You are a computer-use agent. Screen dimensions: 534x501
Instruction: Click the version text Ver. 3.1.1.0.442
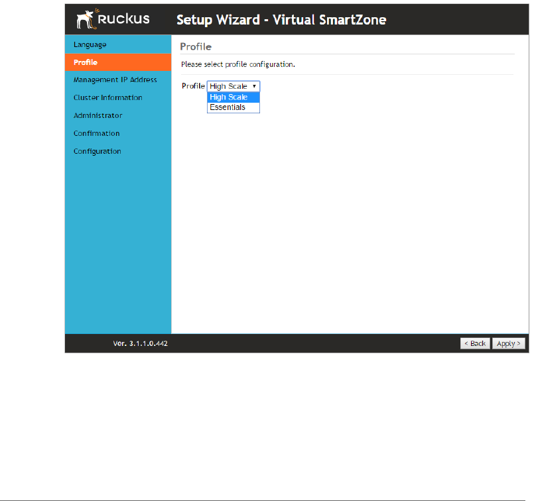[141, 343]
